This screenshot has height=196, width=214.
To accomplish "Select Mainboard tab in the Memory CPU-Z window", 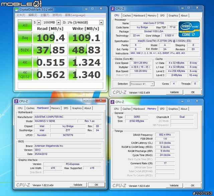I will coord(139,109).
